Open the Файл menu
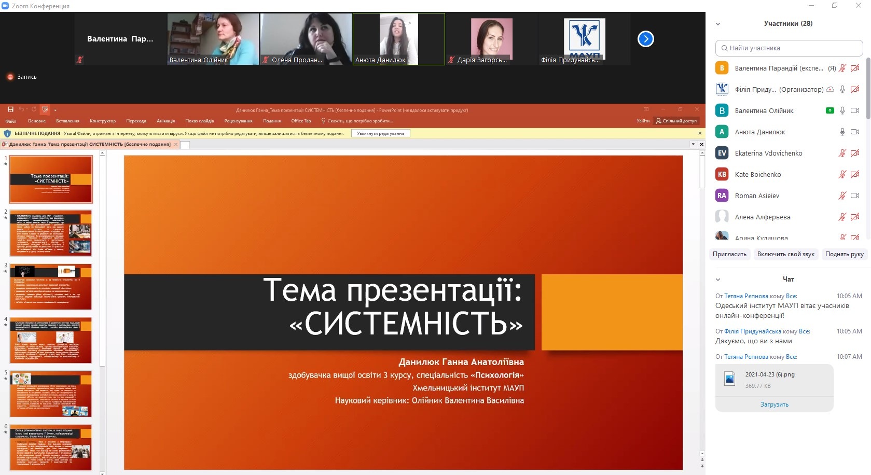 tap(11, 121)
